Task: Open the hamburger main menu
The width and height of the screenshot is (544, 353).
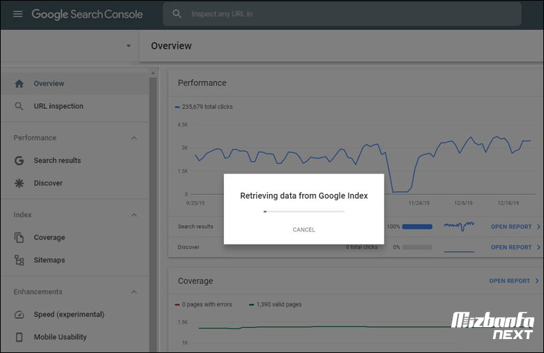Action: tap(17, 14)
